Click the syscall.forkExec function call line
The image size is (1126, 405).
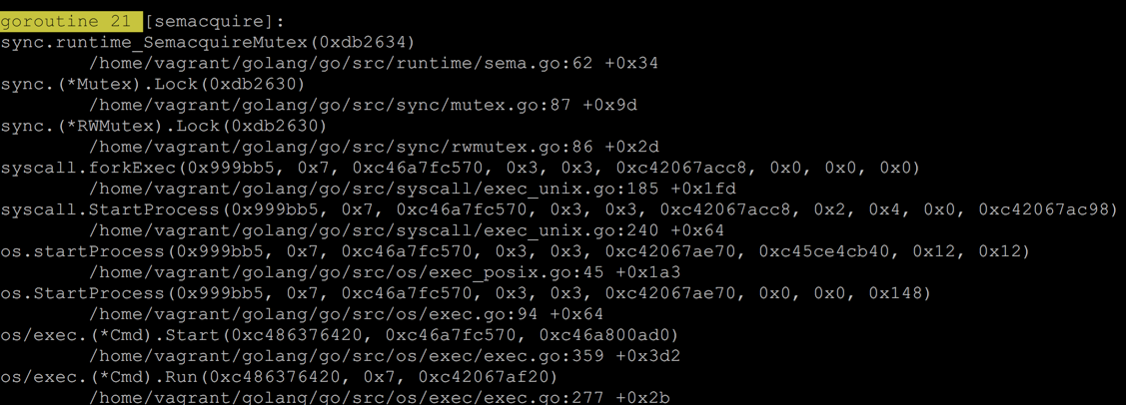click(460, 168)
